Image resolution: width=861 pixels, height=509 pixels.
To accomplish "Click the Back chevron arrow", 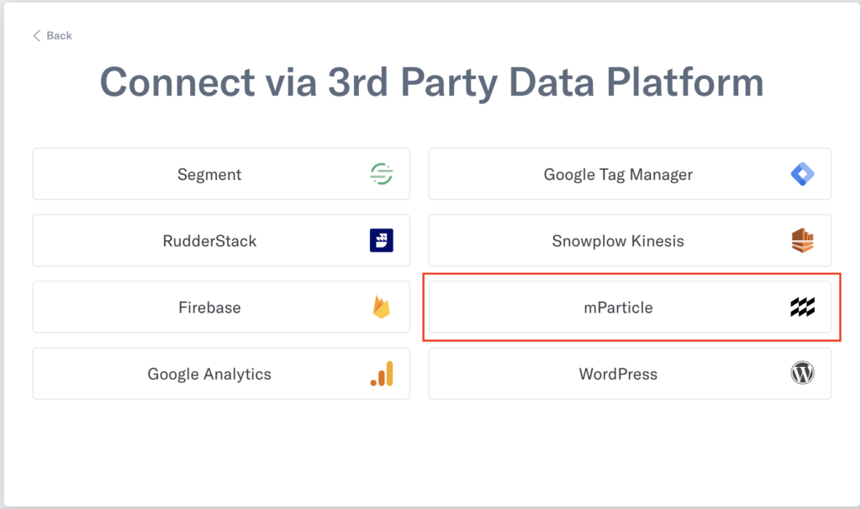I will point(36,35).
